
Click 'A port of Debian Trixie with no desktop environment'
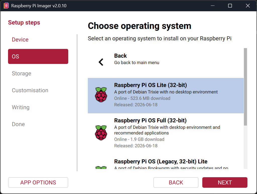pos(166,92)
